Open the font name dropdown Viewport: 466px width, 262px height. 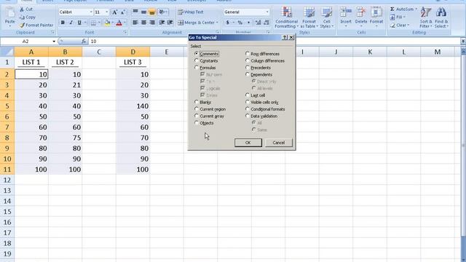pos(91,12)
